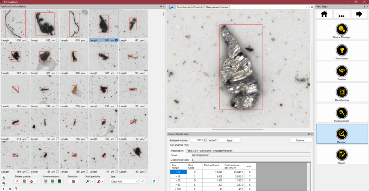Check the 832 µm particle checkbox
This screenshot has width=369, height=191.
(x=58, y=40)
